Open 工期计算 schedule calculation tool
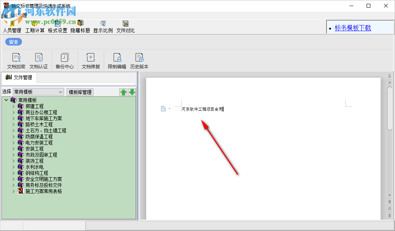The width and height of the screenshot is (395, 231). (x=35, y=27)
